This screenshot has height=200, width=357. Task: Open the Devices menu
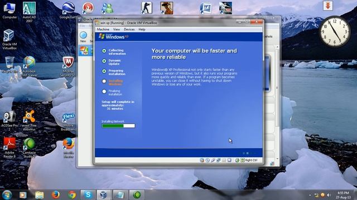coord(129,29)
